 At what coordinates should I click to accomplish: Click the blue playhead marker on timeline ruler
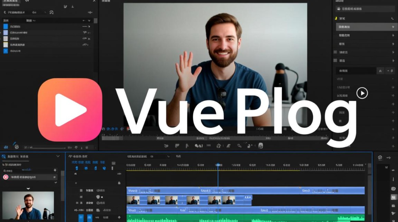218,165
